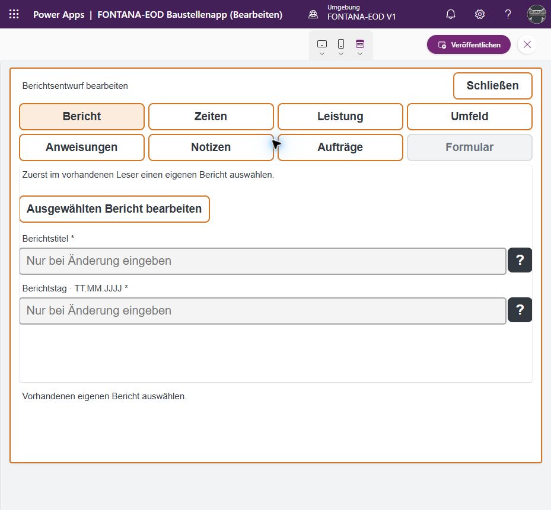The image size is (551, 510).
Task: Focus the Berichtstag date input field
Action: click(x=263, y=311)
